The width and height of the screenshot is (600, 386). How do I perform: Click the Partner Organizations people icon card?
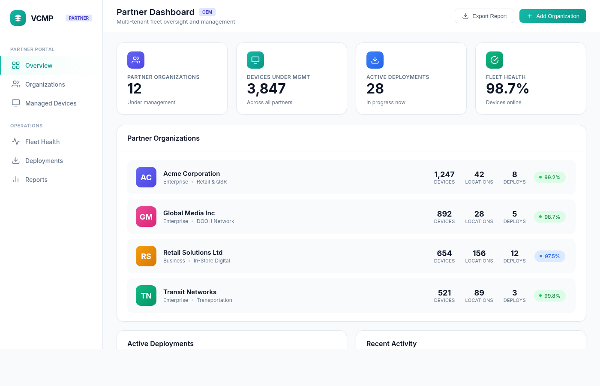click(x=136, y=60)
